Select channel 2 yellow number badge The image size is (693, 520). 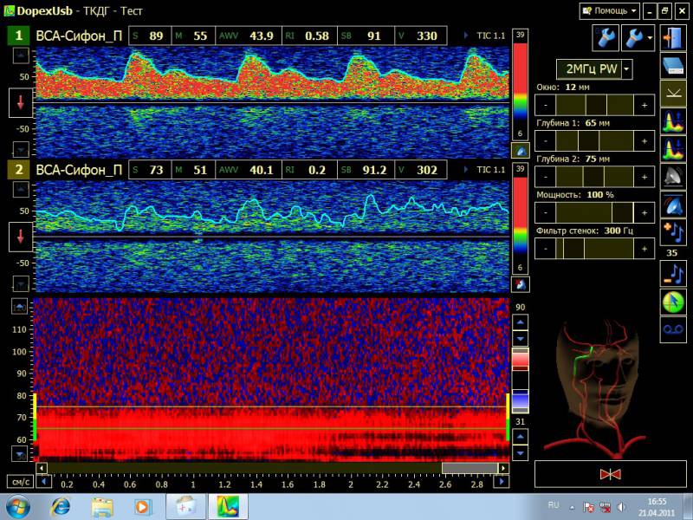point(18,170)
